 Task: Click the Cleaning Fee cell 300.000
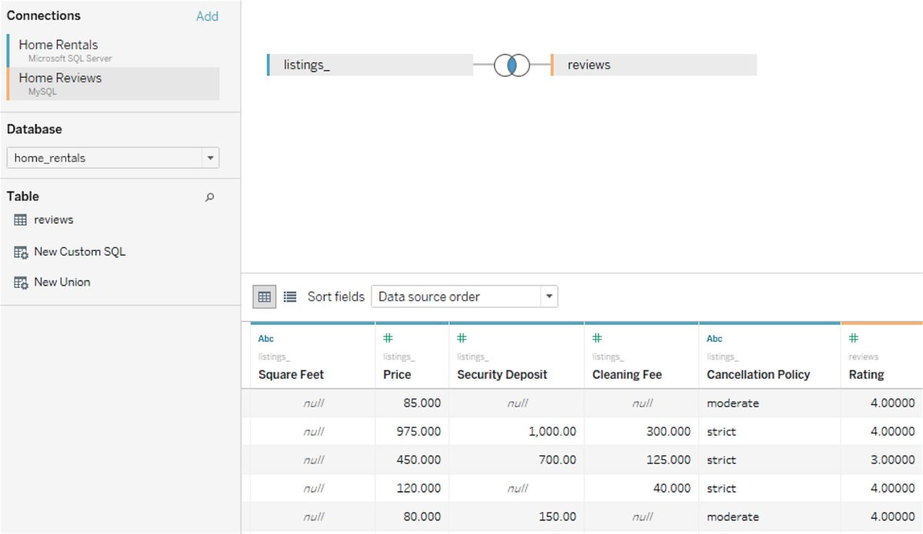click(x=641, y=432)
